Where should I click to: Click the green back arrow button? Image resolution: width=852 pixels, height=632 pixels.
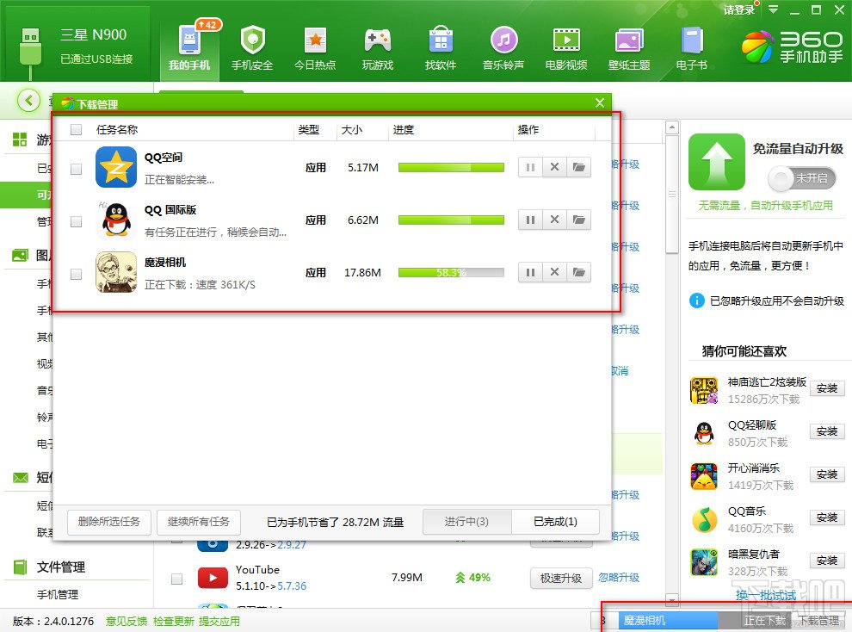tap(28, 101)
